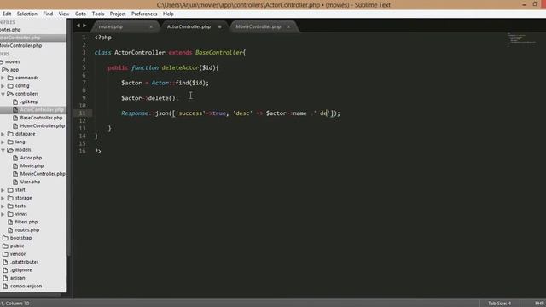Viewport: 546px width, 307px height.
Task: Place cursor after $actor->delete();
Action: coord(178,98)
